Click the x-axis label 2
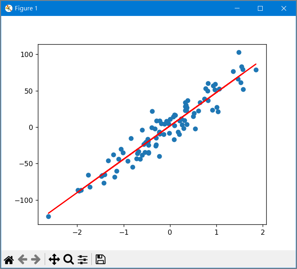The image size is (297, 269). pyautogui.click(x=263, y=232)
